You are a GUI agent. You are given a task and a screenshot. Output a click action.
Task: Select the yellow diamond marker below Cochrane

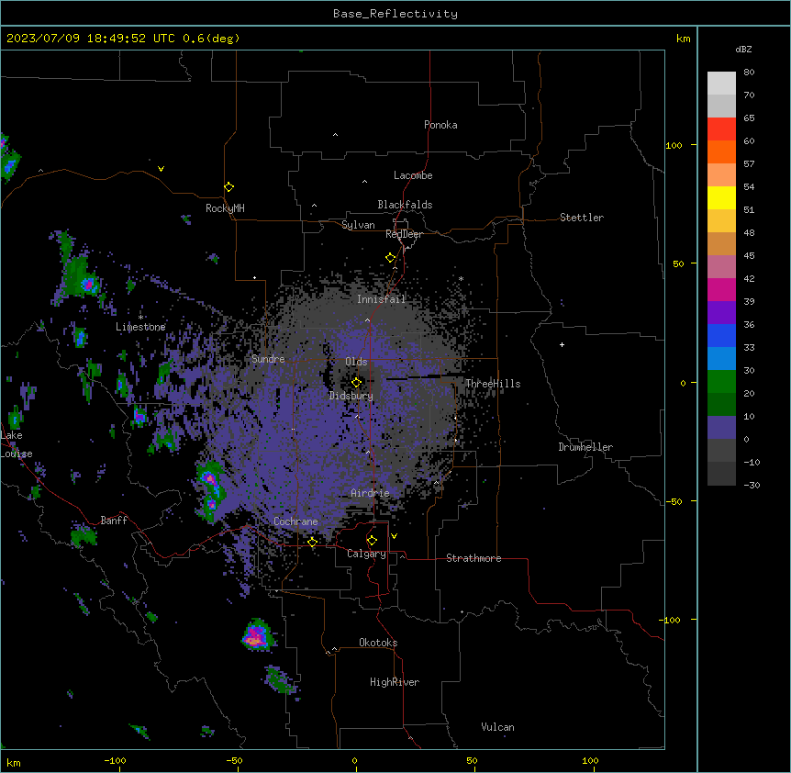coord(313,542)
